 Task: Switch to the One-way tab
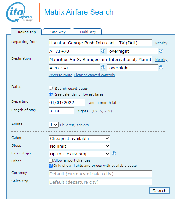click(x=57, y=32)
